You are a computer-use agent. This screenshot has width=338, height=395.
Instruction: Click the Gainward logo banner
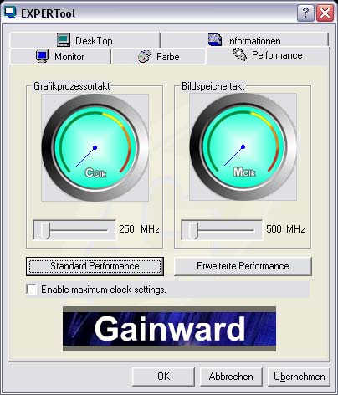[169, 329]
